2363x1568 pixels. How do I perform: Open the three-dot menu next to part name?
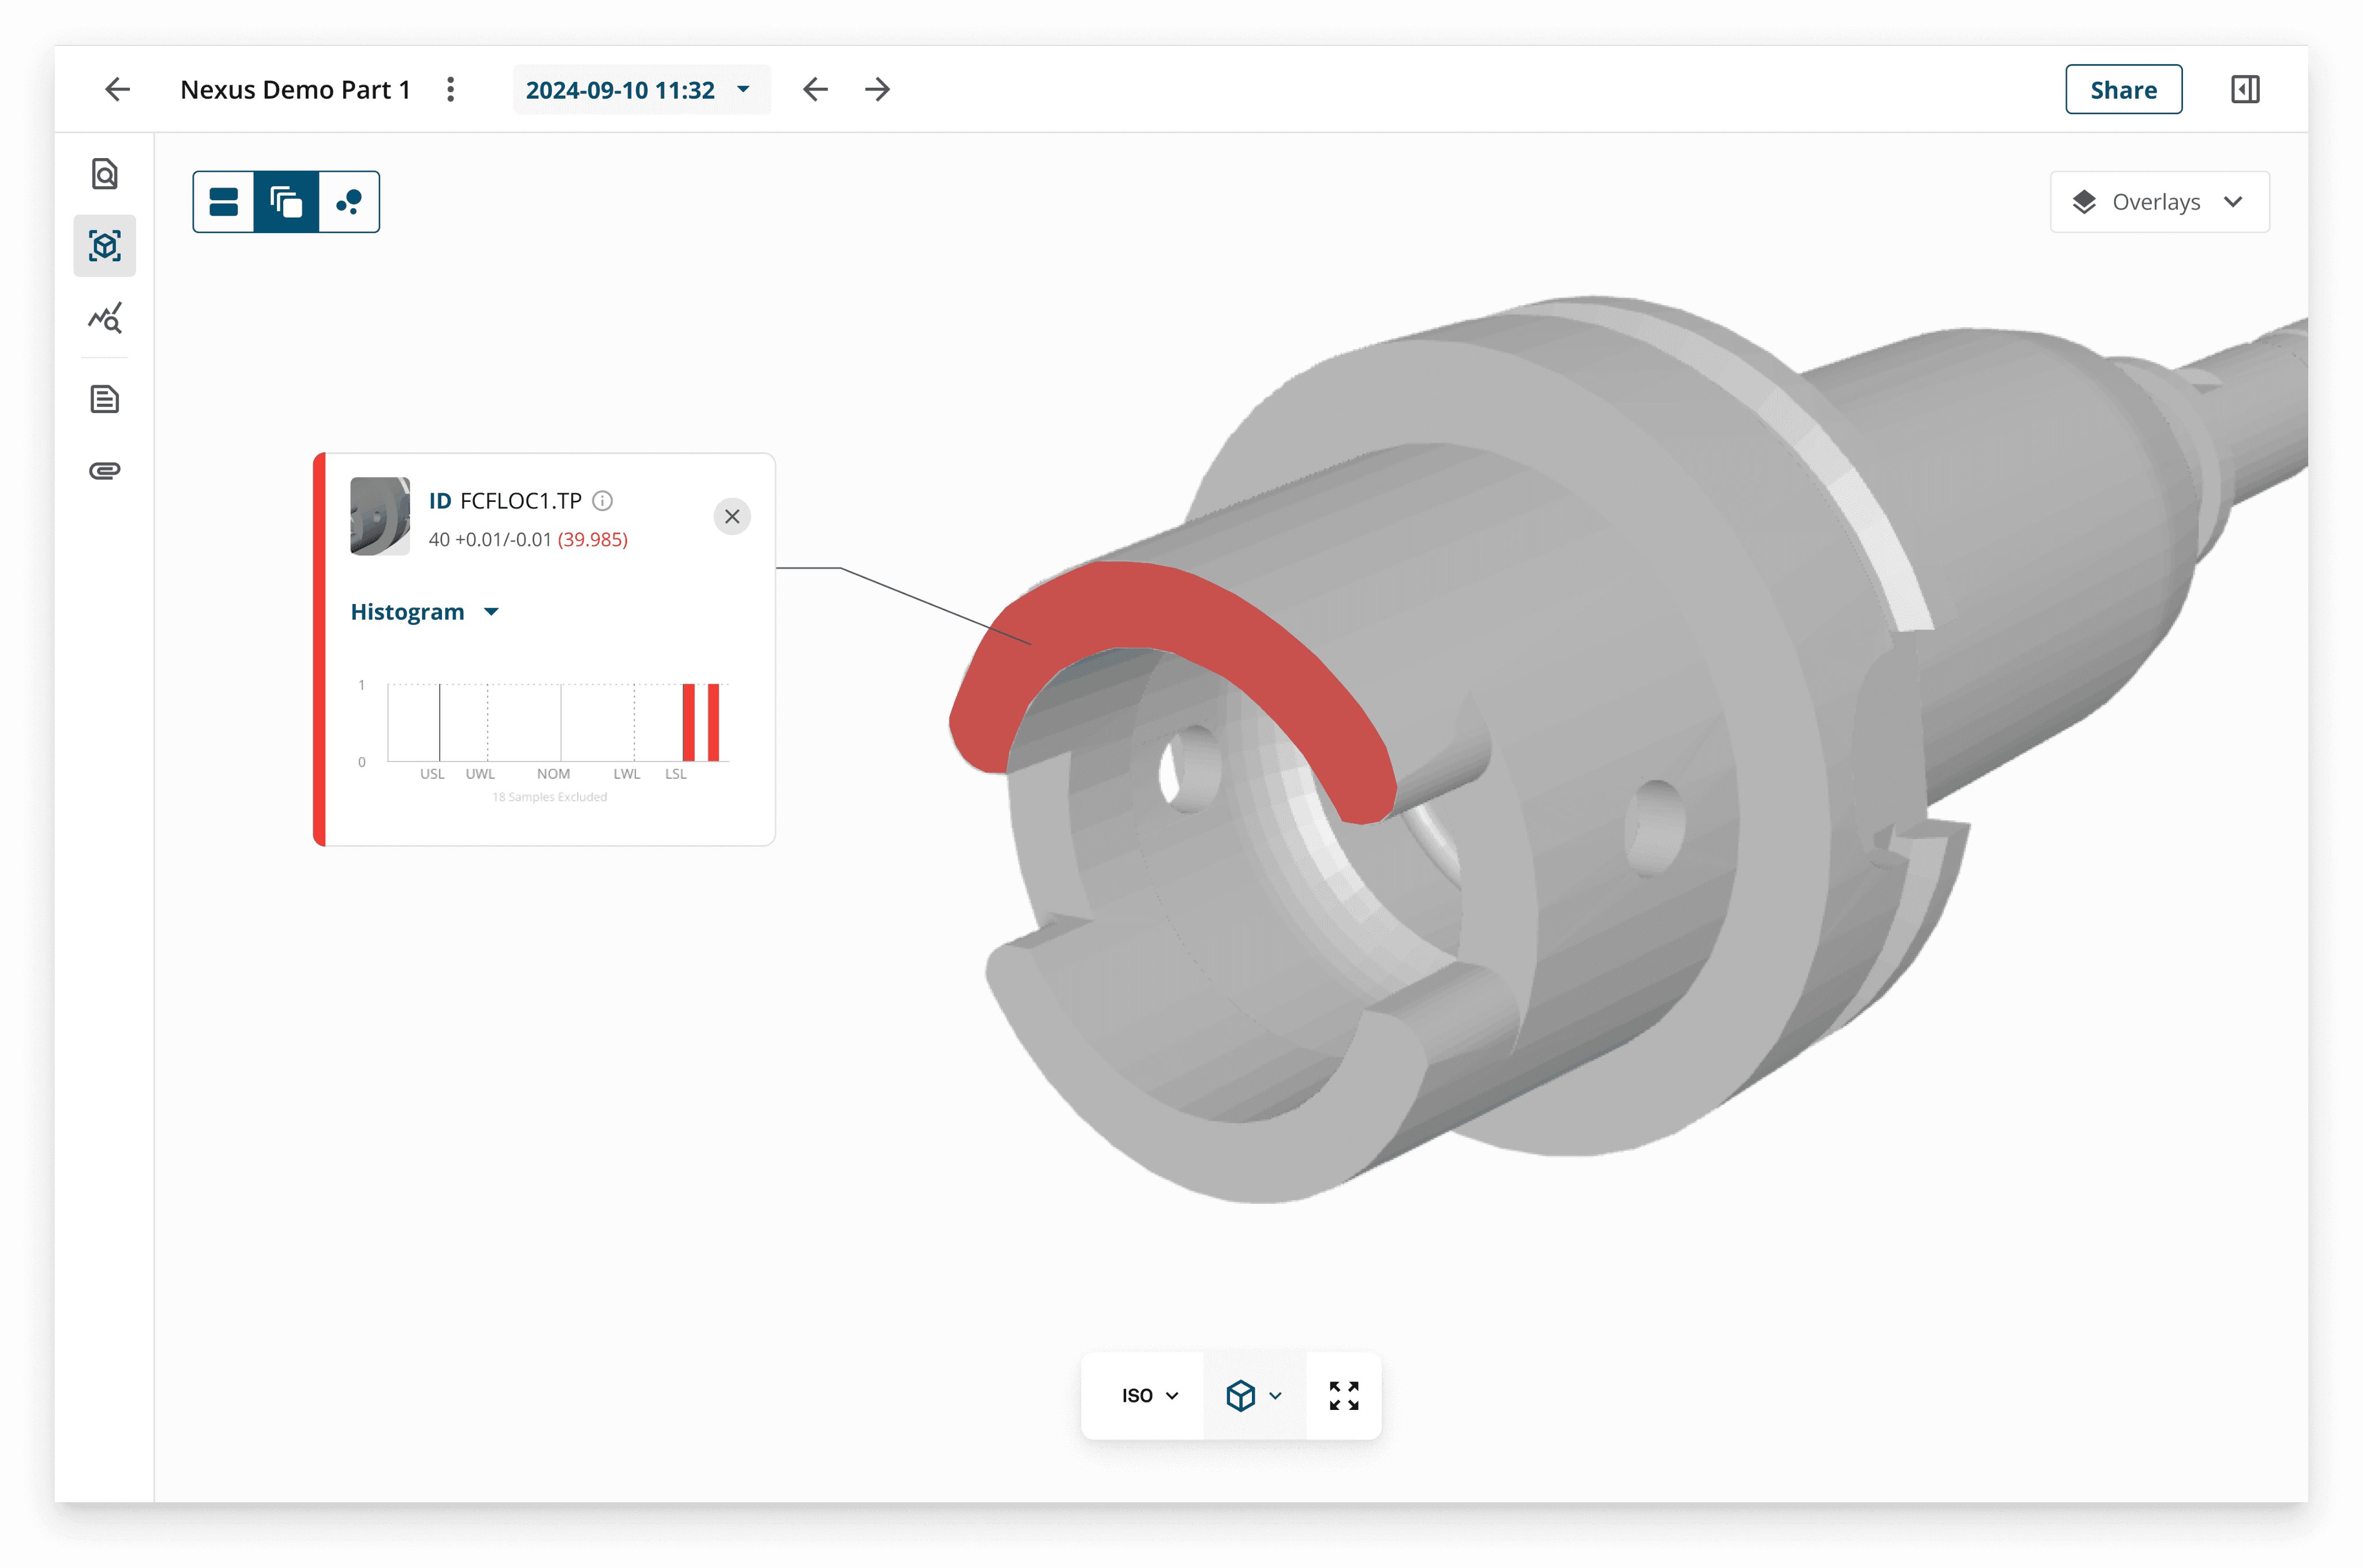pyautogui.click(x=451, y=90)
